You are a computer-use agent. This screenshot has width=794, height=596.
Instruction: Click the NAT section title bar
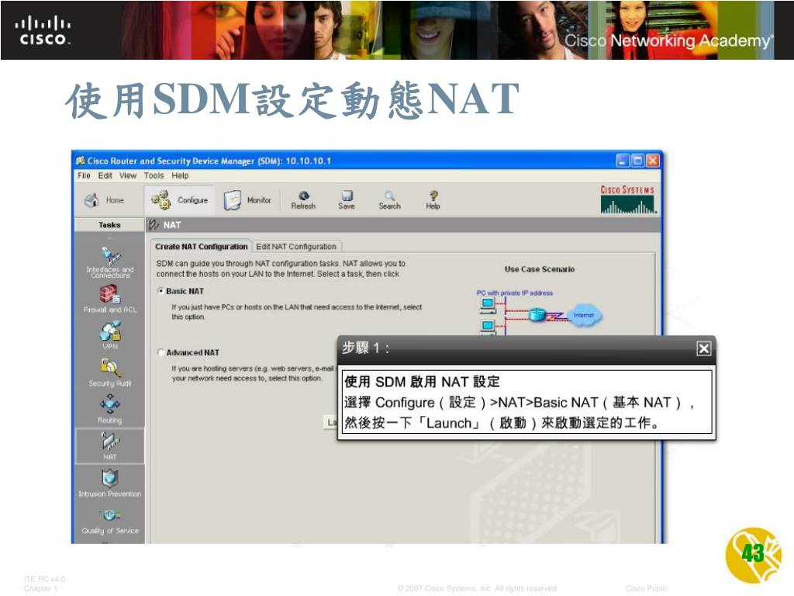point(403,225)
